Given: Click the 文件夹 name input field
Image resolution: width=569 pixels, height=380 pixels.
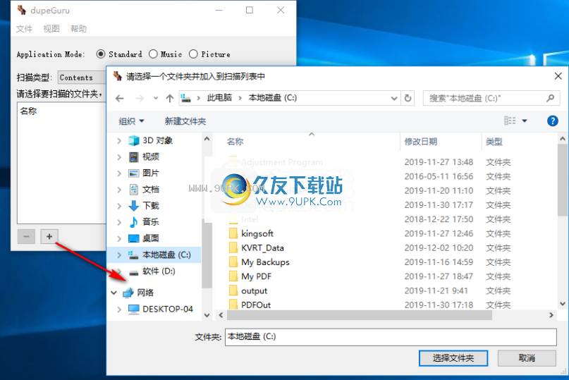Looking at the screenshot, I should click(x=391, y=337).
